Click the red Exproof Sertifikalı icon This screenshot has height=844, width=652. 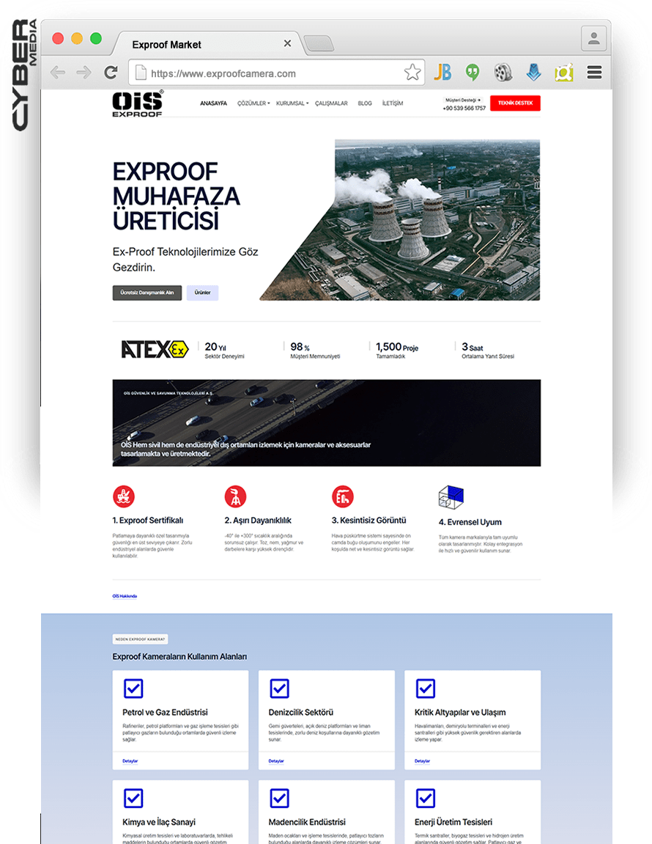(124, 496)
